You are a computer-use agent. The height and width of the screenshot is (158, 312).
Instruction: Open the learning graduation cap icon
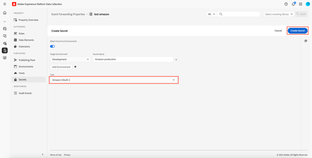[306, 41]
